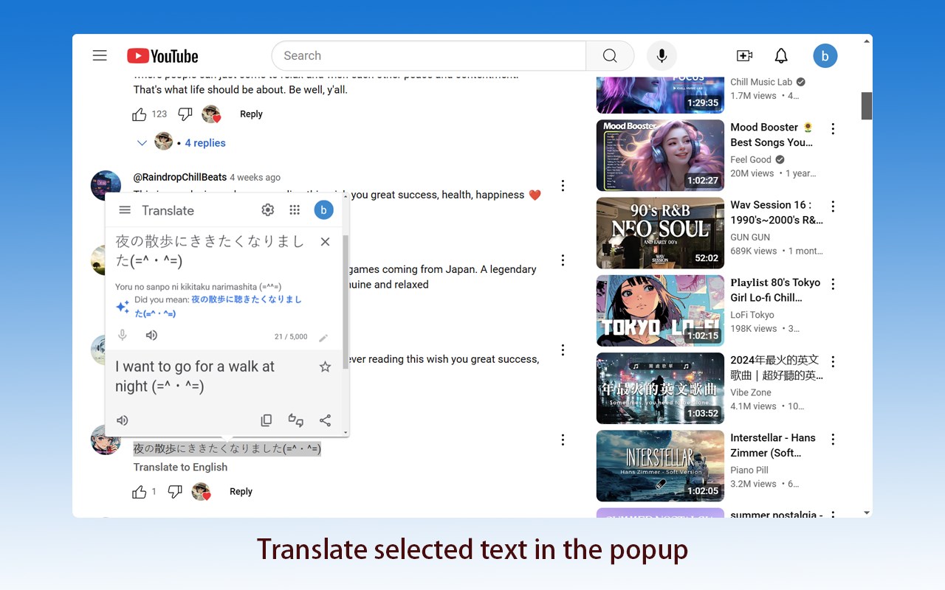This screenshot has height=590, width=945.
Task: Open Translate popup settings gear
Action: [268, 210]
